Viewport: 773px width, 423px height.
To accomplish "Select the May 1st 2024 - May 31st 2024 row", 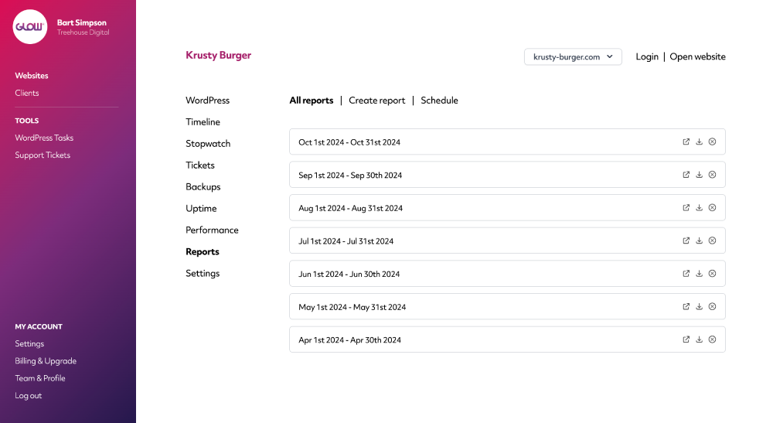I will point(507,307).
